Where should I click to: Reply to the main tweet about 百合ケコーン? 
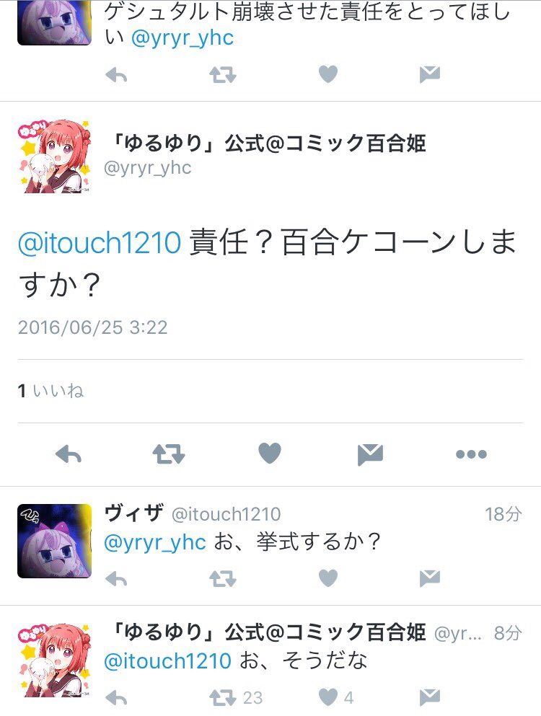(x=69, y=454)
